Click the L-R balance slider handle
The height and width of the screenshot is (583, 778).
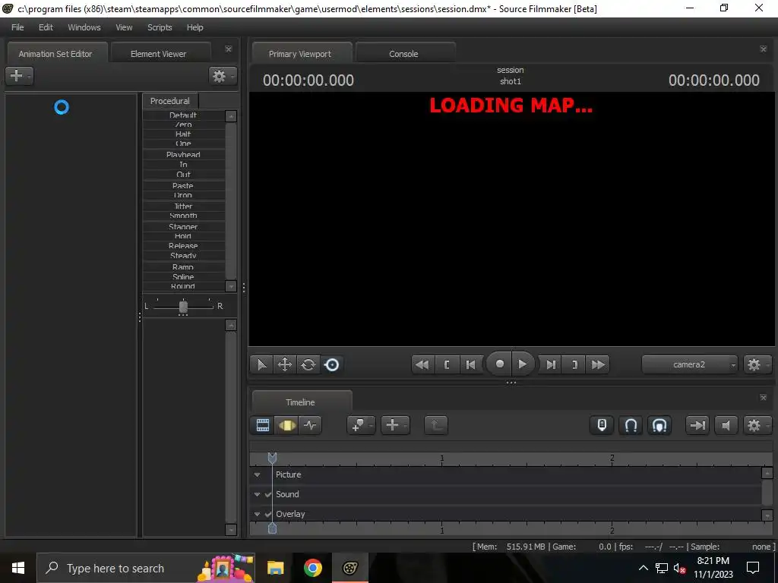[x=183, y=307]
